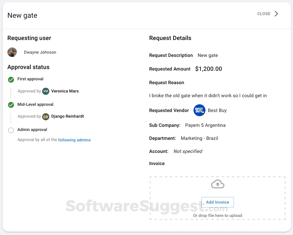This screenshot has width=293, height=235.
Task: Collapse the Approval status section
Action: click(28, 67)
